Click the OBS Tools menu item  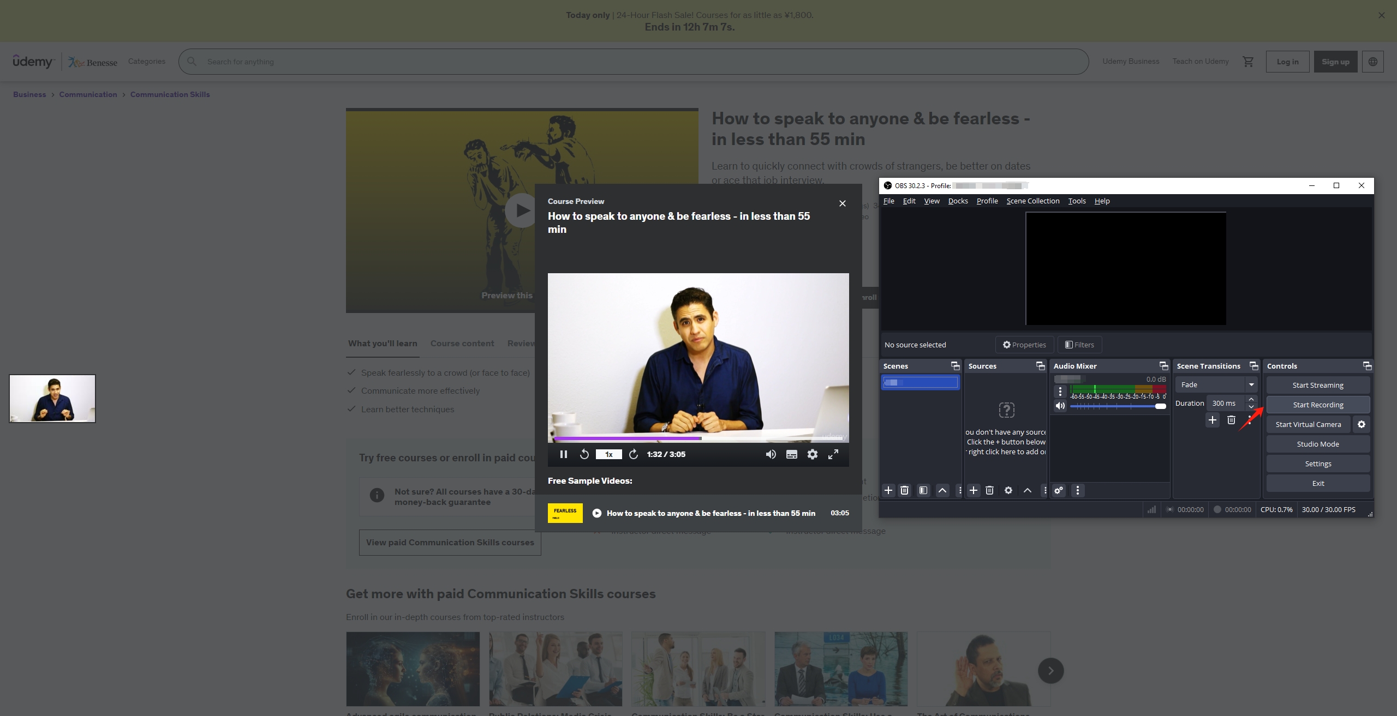(1076, 201)
